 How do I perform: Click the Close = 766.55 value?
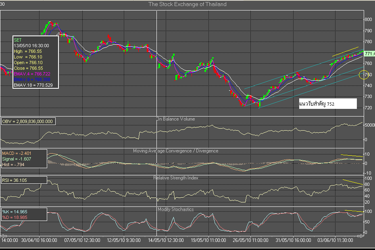28,68
